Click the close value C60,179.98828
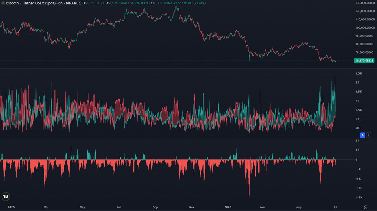Screen dimensions: 377x211 click(x=161, y=3)
